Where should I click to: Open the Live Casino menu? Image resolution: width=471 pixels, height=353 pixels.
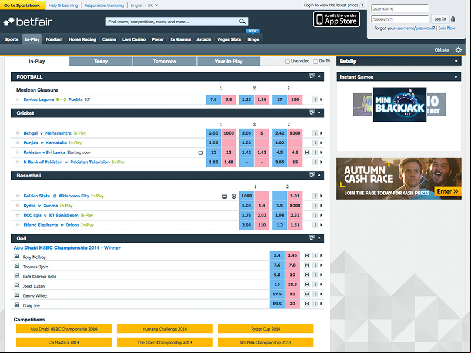(x=134, y=39)
